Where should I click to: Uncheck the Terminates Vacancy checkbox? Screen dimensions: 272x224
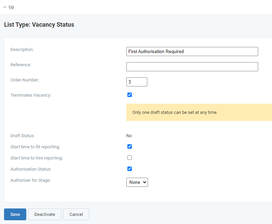coord(129,95)
